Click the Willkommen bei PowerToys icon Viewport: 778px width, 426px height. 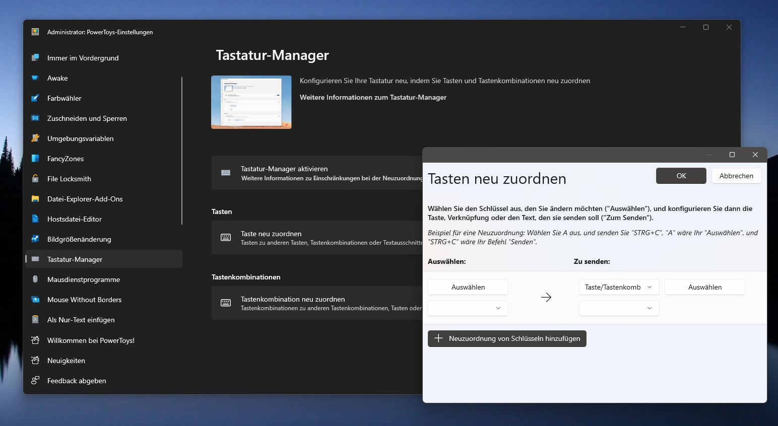tap(35, 340)
